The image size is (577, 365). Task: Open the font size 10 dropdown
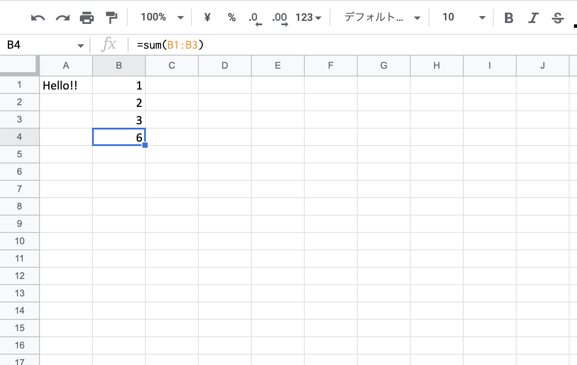coord(463,17)
